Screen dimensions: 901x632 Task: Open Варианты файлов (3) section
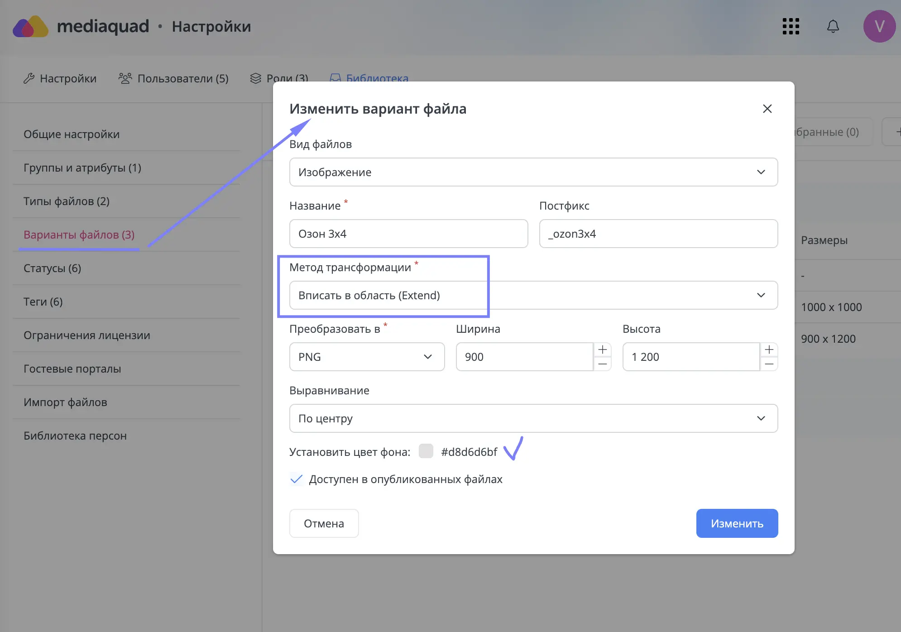[x=126, y=235]
